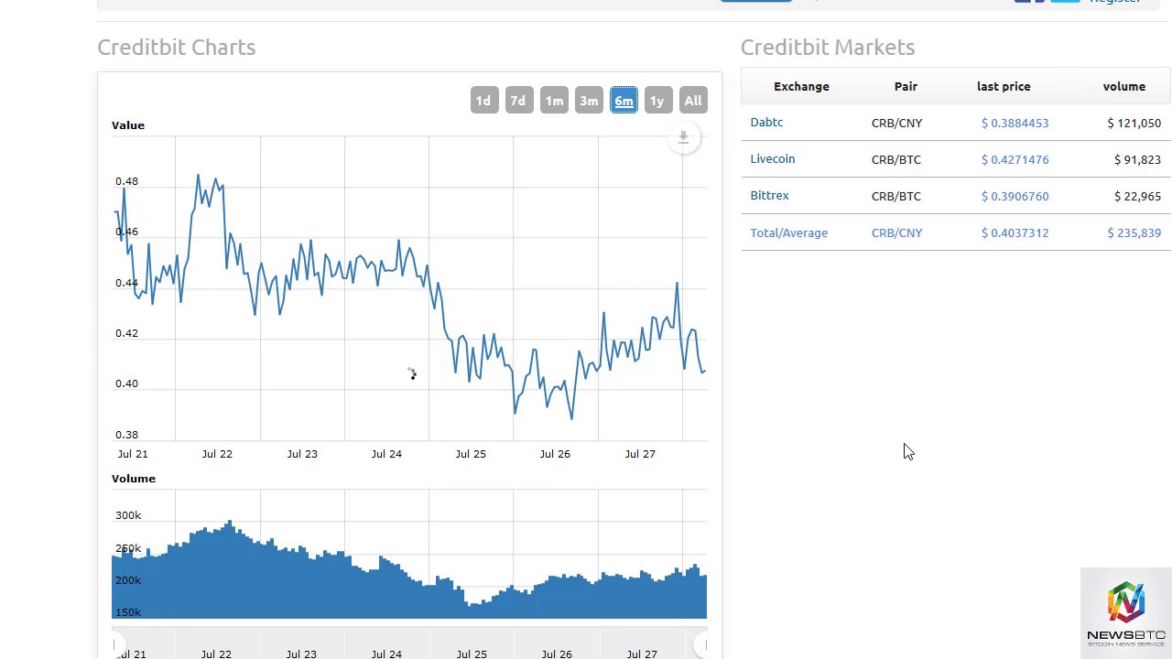Switch chart to 3m range

[x=589, y=101]
